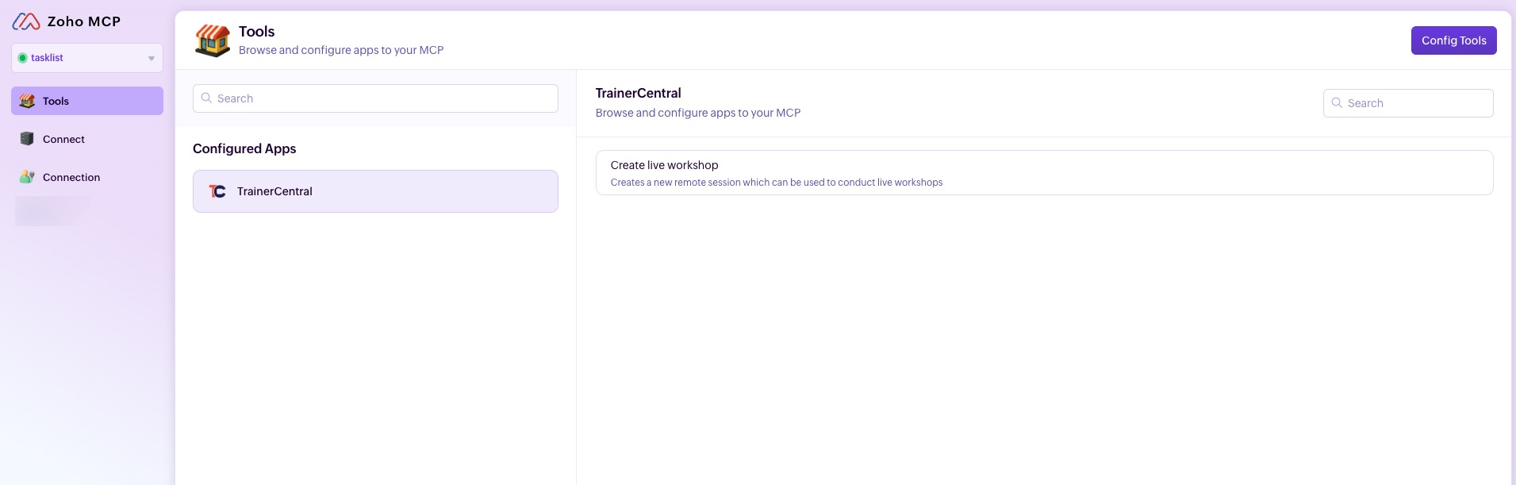This screenshot has width=1516, height=485.
Task: Open the tasklist server selector
Action: [87, 58]
